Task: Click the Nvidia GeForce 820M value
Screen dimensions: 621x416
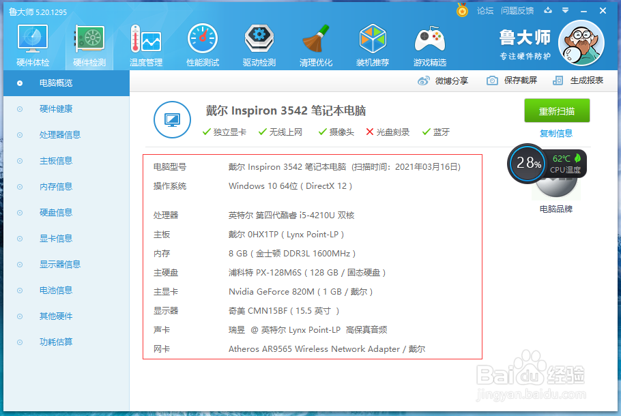Action: 300,292
